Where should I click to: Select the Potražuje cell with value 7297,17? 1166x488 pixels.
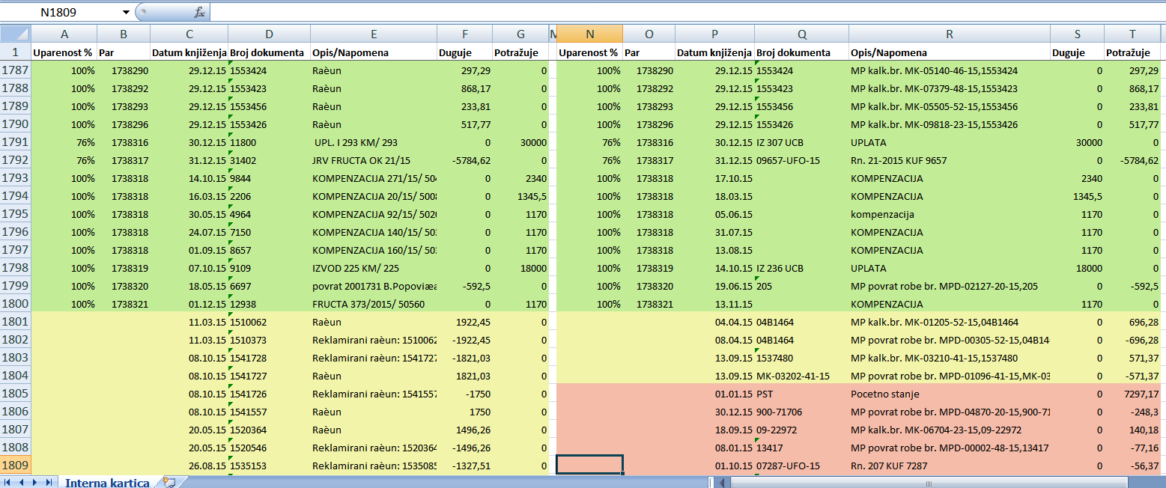tap(1135, 394)
